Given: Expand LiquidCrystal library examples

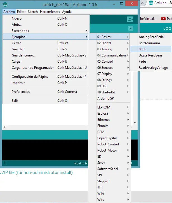Looking at the screenshot, I should [x=109, y=138].
